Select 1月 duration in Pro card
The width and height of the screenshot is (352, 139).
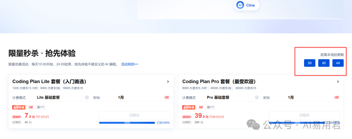point(291,98)
